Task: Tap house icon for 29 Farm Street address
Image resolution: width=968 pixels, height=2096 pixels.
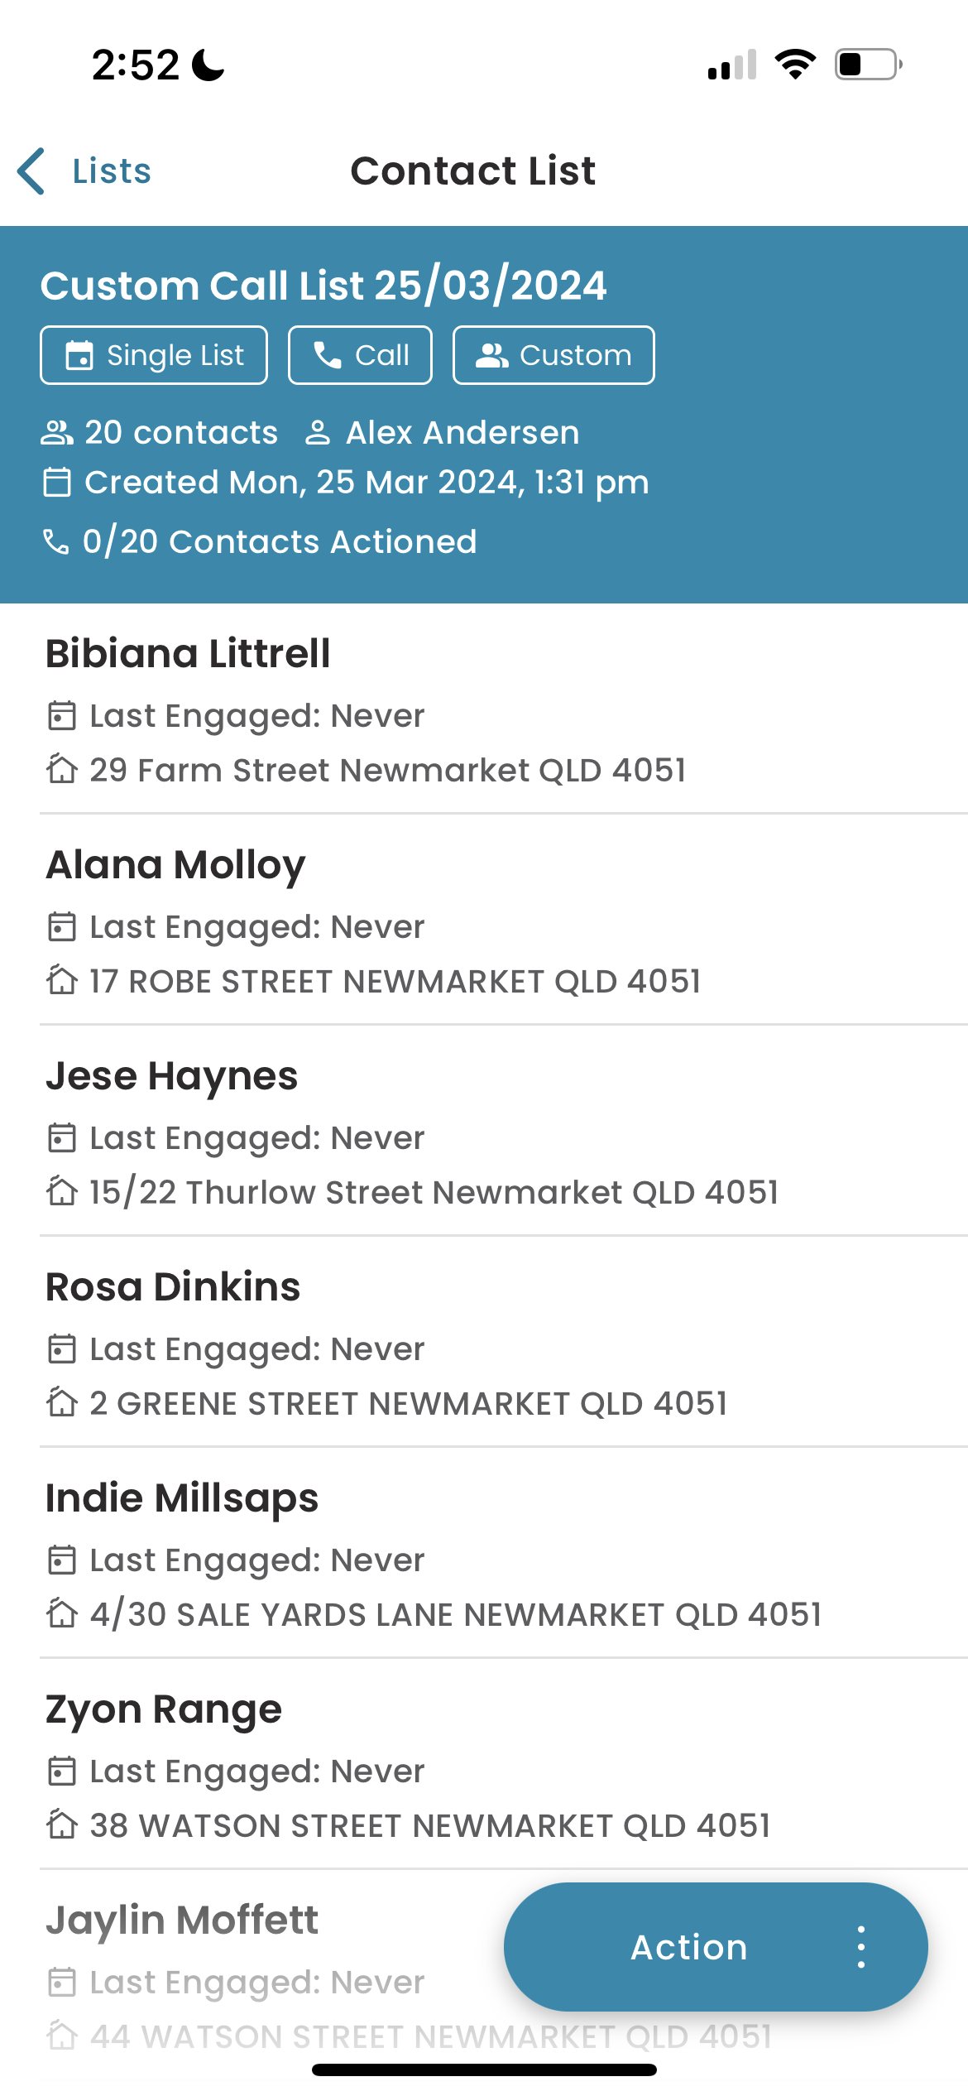Action: [62, 769]
